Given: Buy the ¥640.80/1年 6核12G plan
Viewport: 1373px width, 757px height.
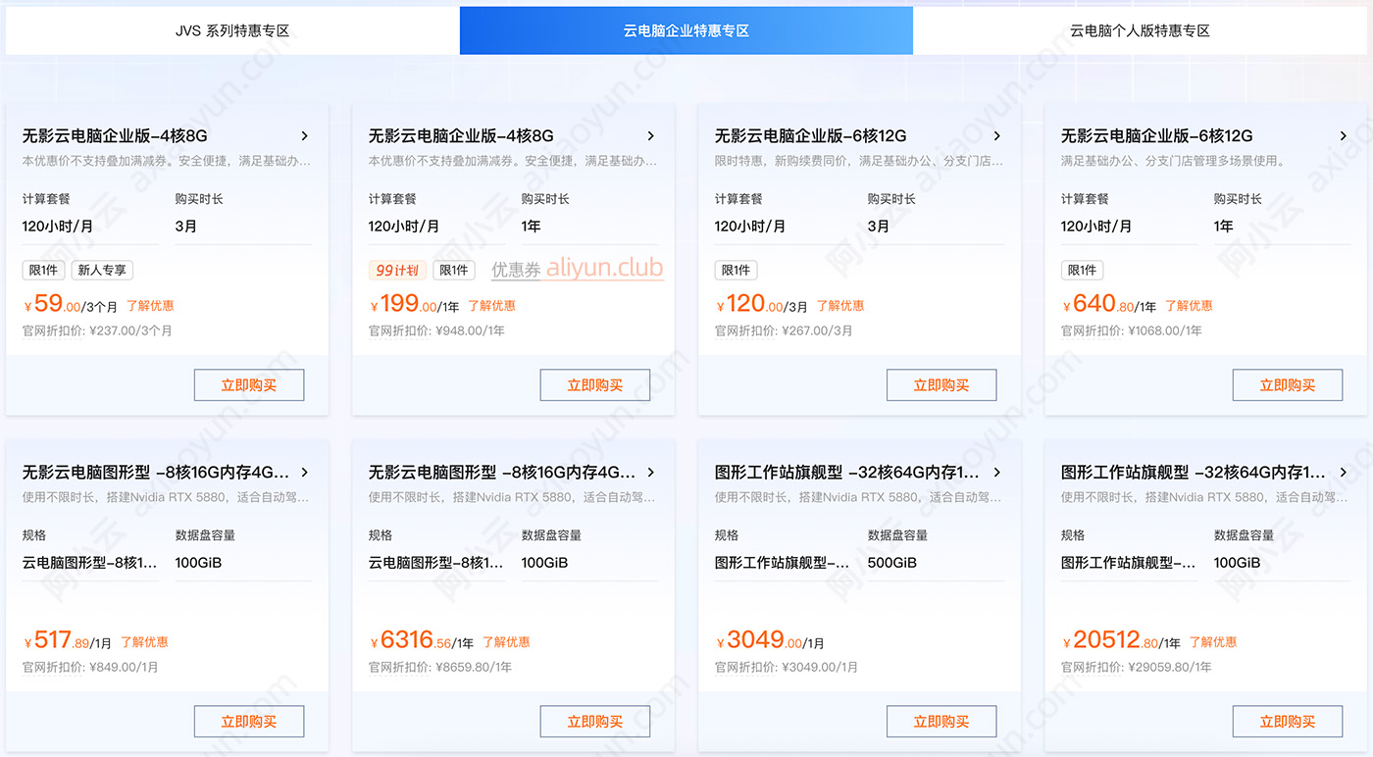Looking at the screenshot, I should (x=1288, y=385).
